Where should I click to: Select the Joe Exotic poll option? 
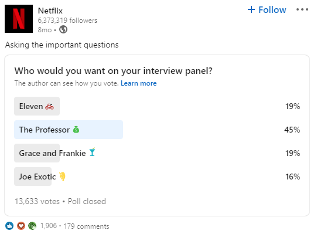click(157, 177)
